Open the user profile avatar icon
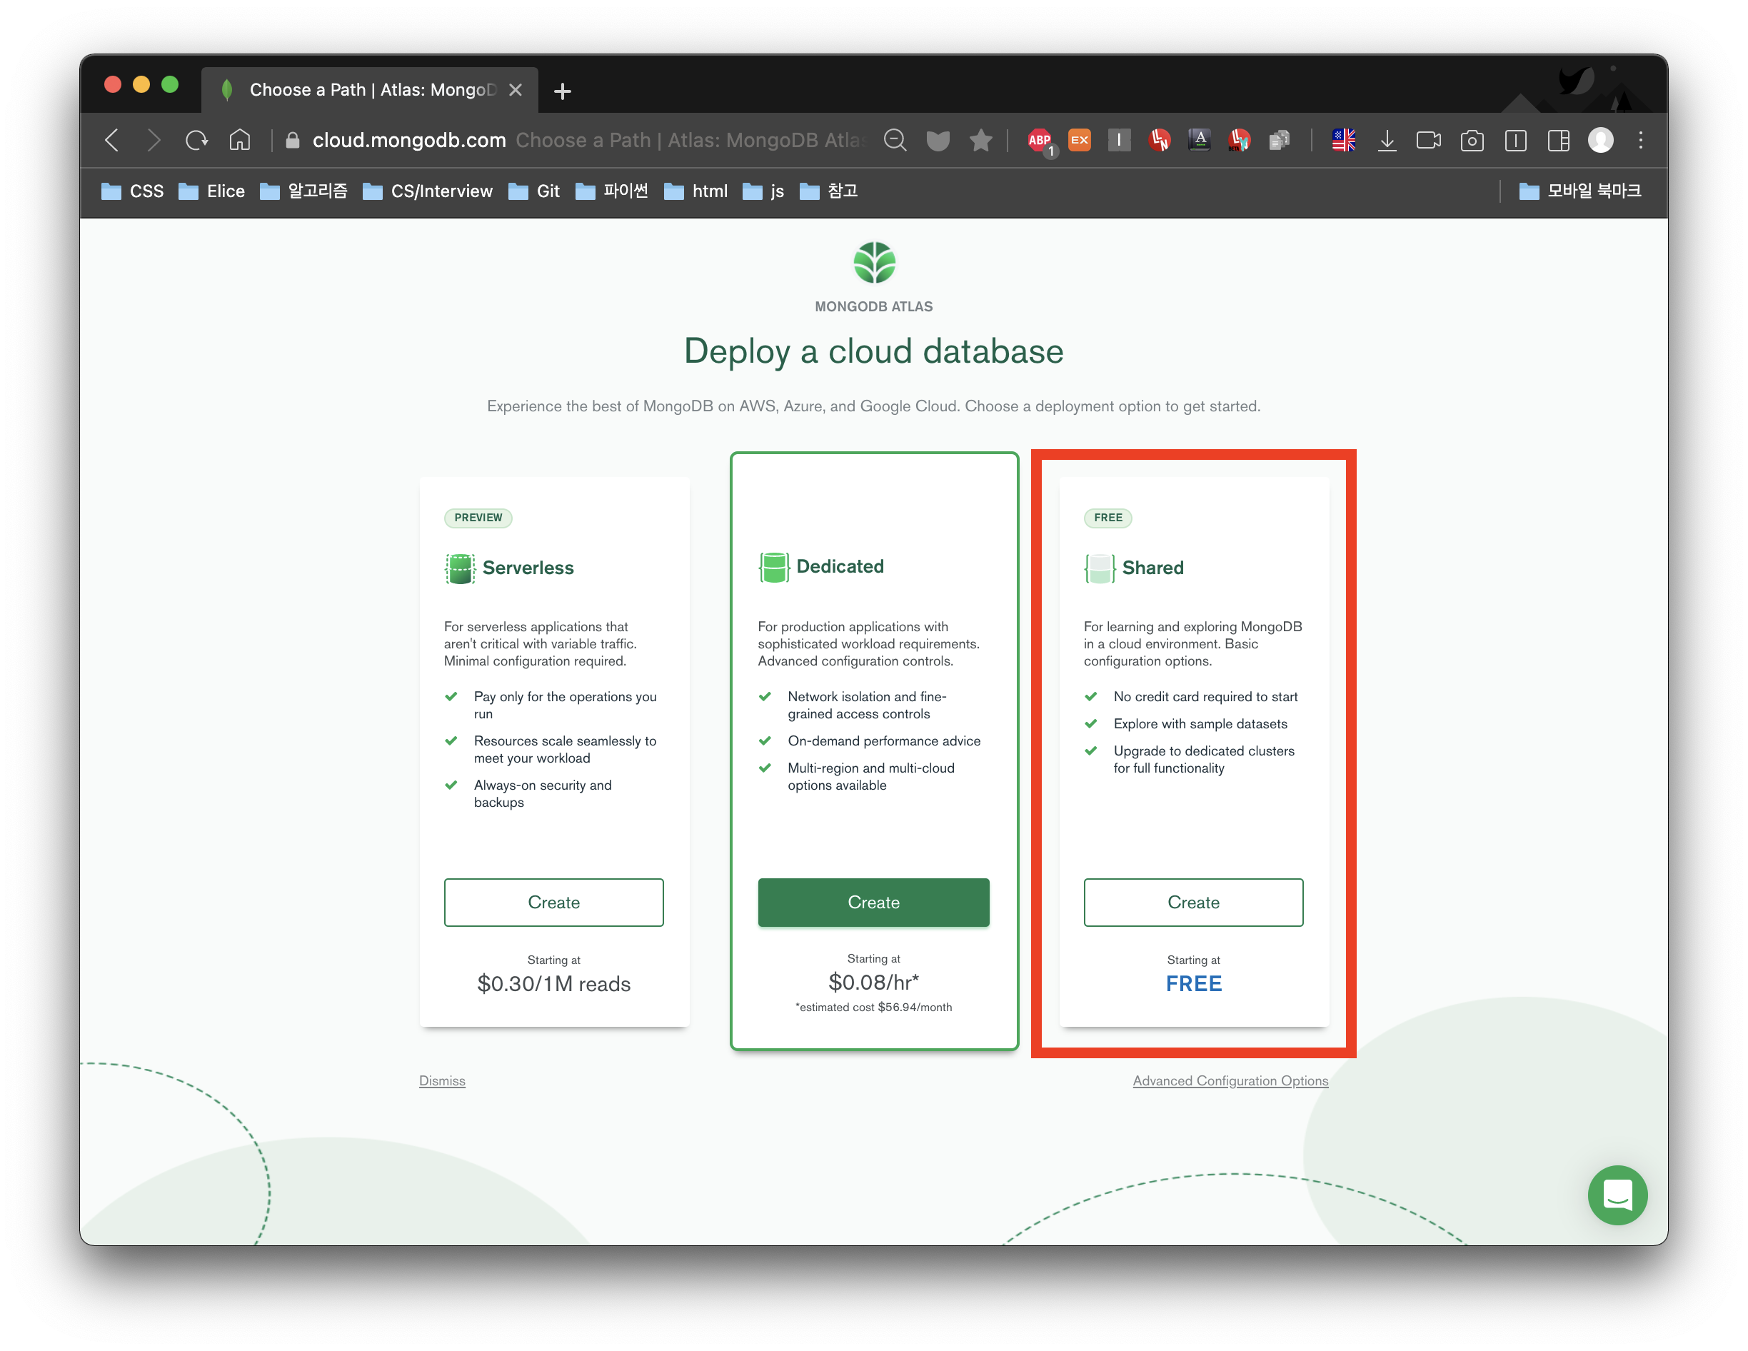The height and width of the screenshot is (1351, 1748). 1601,141
